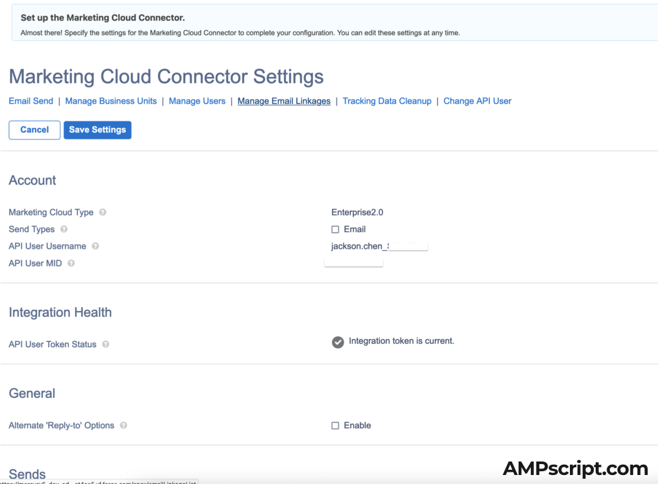This screenshot has width=658, height=484.
Task: Click help icon beside API User MID
Action: (71, 263)
